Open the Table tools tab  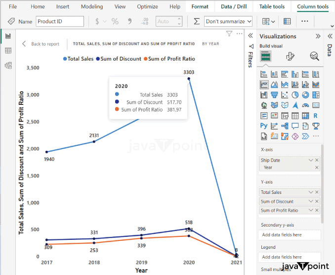pos(272,6)
